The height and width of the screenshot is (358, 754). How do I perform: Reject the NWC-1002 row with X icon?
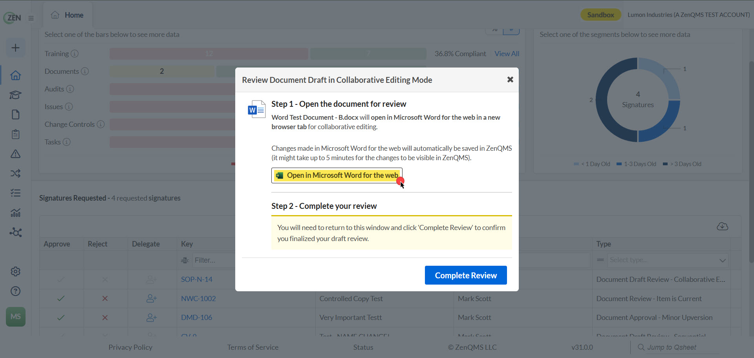105,298
